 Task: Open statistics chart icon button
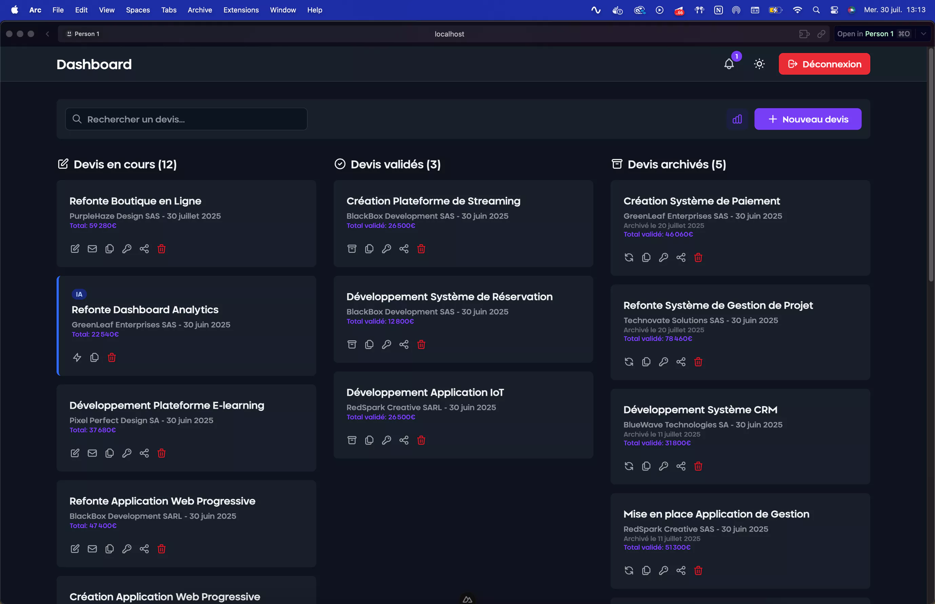737,119
